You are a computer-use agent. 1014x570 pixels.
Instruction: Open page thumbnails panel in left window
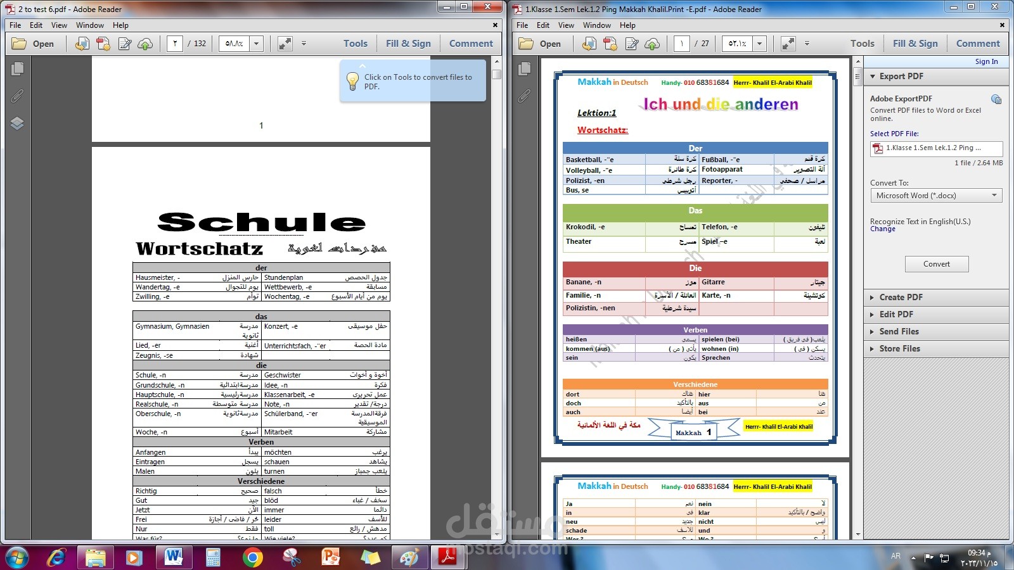pyautogui.click(x=18, y=68)
